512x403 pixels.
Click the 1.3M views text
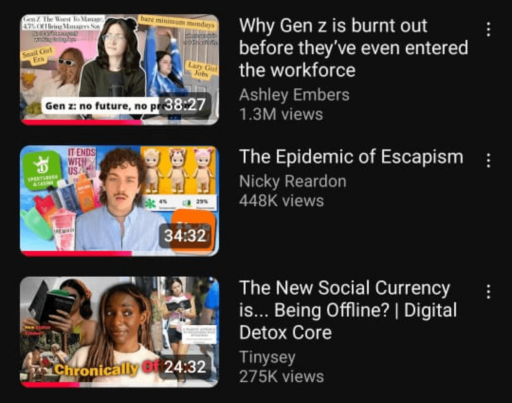[x=281, y=114]
